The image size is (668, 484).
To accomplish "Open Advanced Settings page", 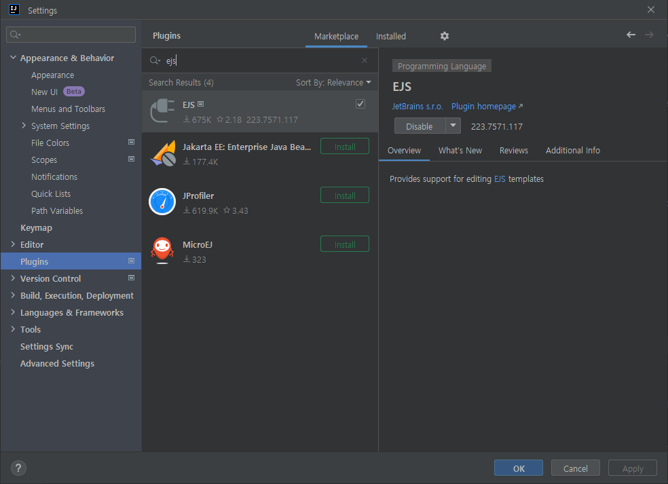I will tap(57, 363).
